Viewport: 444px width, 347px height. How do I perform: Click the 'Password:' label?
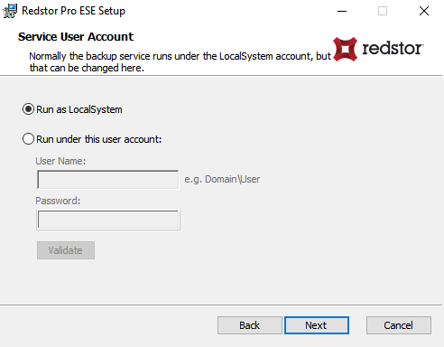pyautogui.click(x=58, y=201)
